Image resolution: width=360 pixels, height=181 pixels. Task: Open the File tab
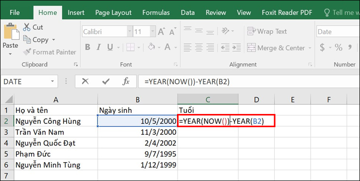click(15, 12)
